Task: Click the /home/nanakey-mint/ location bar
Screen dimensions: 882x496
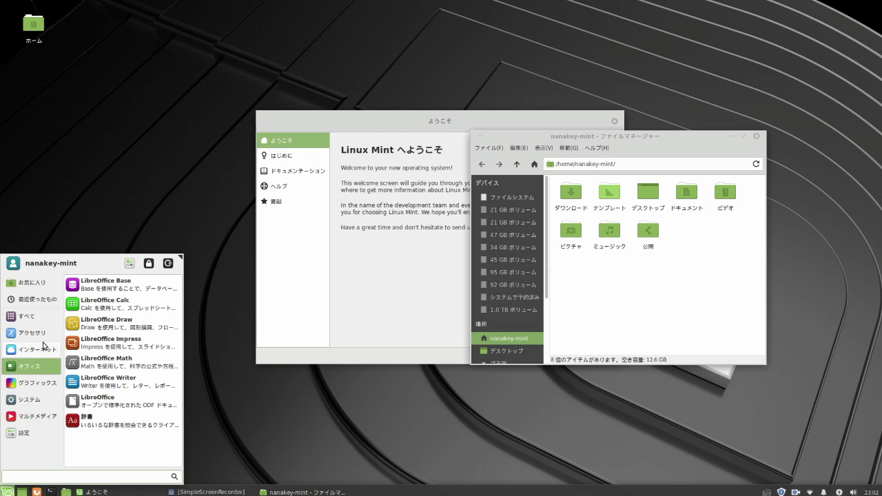Action: [x=646, y=164]
